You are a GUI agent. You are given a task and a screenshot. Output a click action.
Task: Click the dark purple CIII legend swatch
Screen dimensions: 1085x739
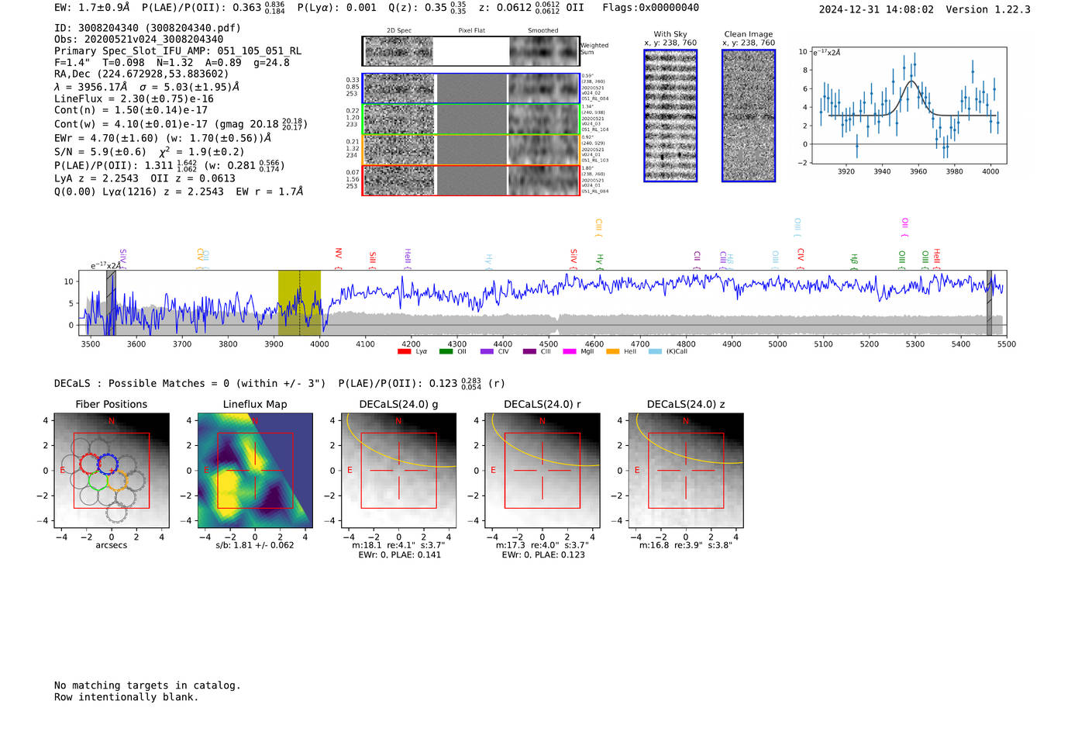(529, 352)
